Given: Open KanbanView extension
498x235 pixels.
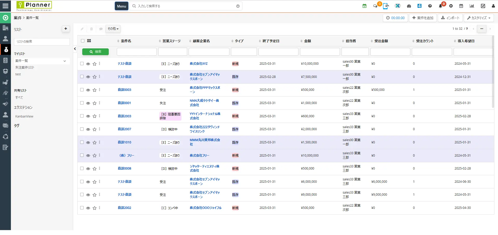Looking at the screenshot, I should click(24, 116).
